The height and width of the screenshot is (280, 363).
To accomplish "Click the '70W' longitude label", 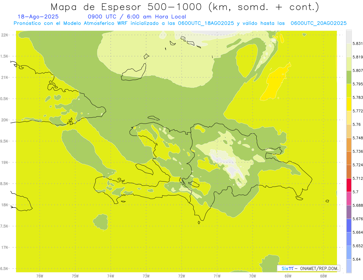I will coord(253,276).
